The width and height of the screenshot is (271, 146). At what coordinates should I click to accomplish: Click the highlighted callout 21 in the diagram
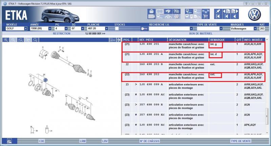pyautogui.click(x=45, y=80)
